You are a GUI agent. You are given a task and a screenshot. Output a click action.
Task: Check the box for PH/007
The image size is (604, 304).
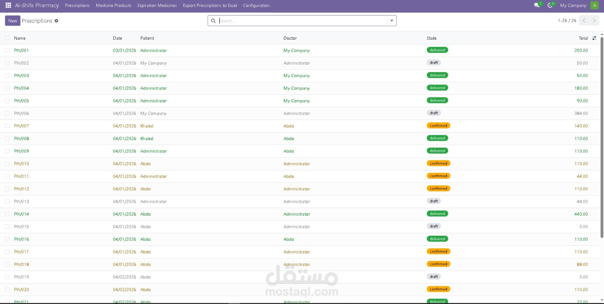[7, 126]
